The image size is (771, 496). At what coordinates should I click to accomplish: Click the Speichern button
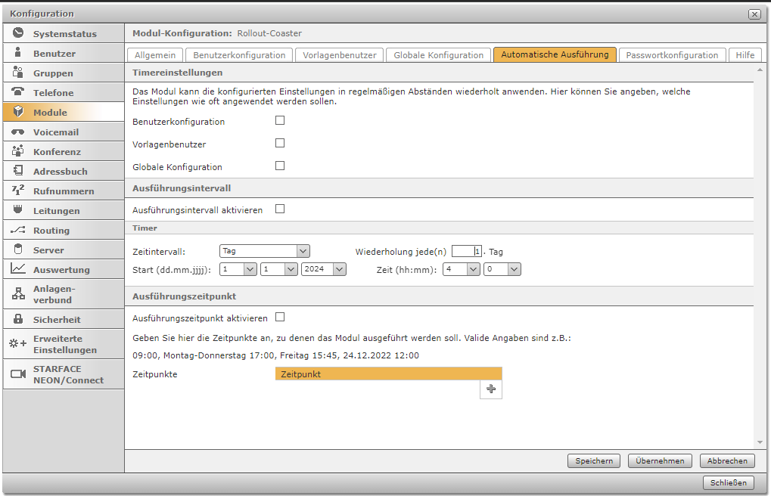[594, 461]
